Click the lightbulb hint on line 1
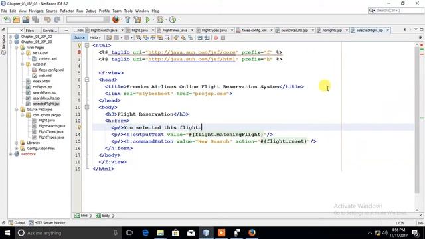The height and width of the screenshot is (239, 425). click(x=80, y=46)
